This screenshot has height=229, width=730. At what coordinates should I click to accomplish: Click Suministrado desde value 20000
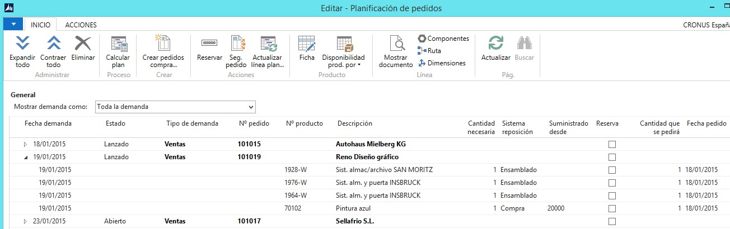tap(558, 208)
